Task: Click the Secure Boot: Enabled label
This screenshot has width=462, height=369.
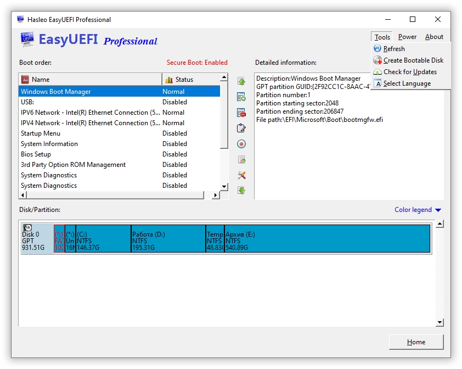Action: [x=197, y=63]
